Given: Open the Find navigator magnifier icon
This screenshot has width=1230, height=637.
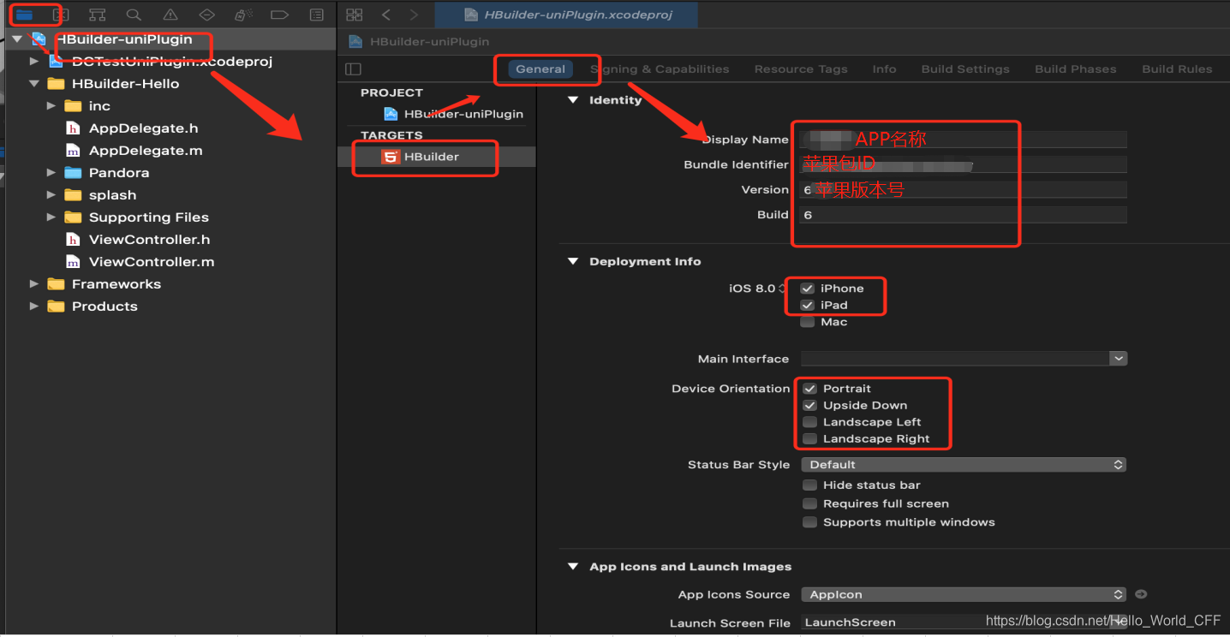Looking at the screenshot, I should pyautogui.click(x=134, y=15).
